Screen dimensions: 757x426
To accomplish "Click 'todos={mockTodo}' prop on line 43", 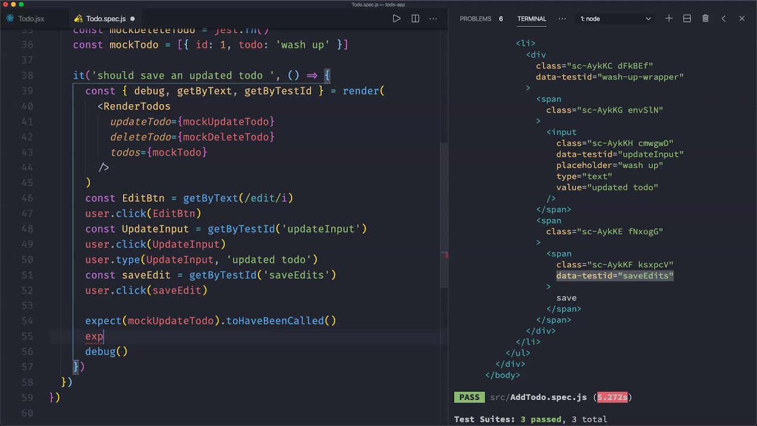I will 158,153.
